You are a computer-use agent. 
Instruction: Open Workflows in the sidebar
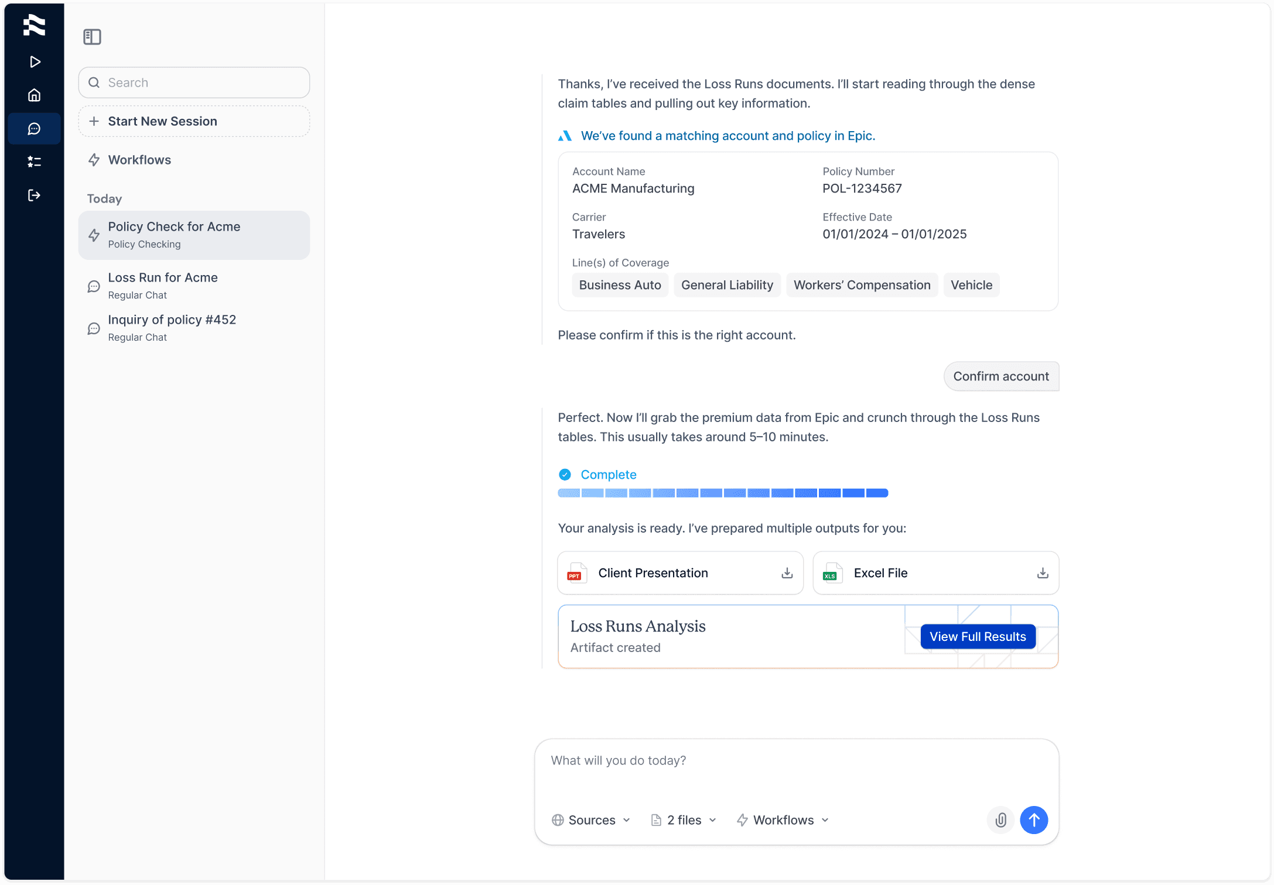tap(139, 160)
